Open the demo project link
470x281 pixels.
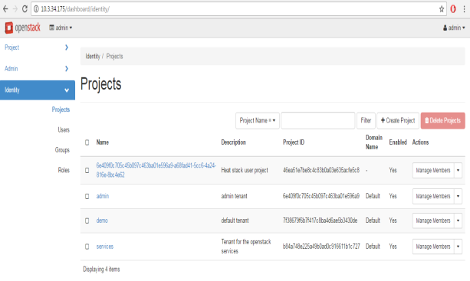tap(102, 221)
